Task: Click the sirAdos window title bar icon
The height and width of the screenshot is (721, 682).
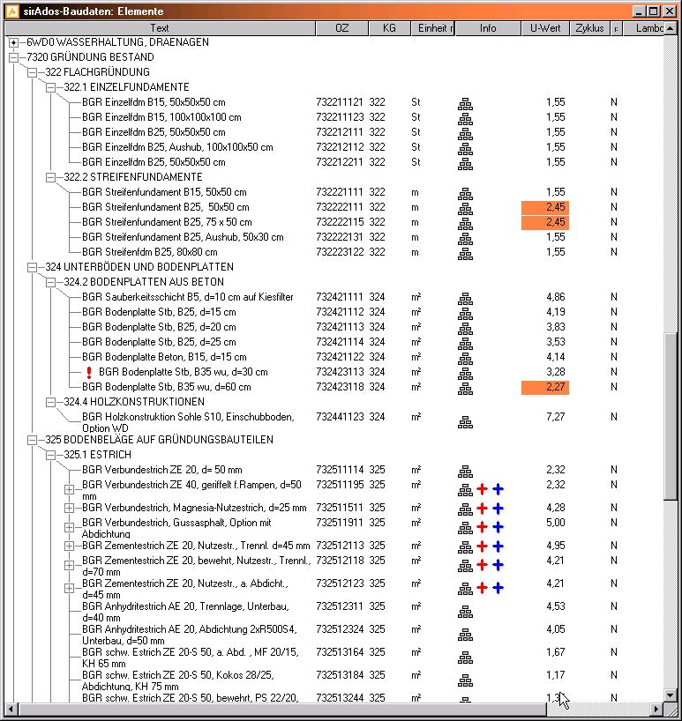Action: click(11, 11)
